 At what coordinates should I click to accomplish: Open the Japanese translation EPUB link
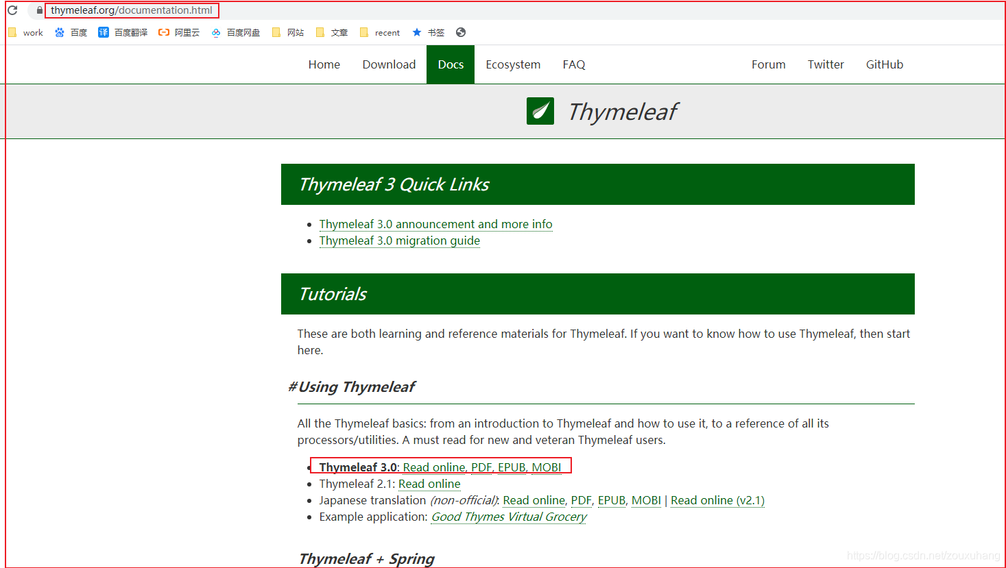click(612, 500)
